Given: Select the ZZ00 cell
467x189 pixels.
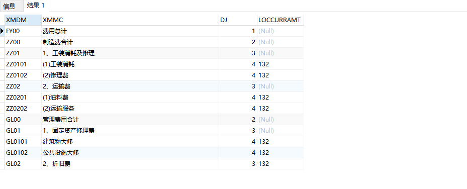Looking at the screenshot, I should pyautogui.click(x=23, y=42).
